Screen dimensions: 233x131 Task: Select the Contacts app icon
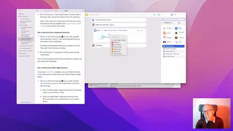point(176,37)
